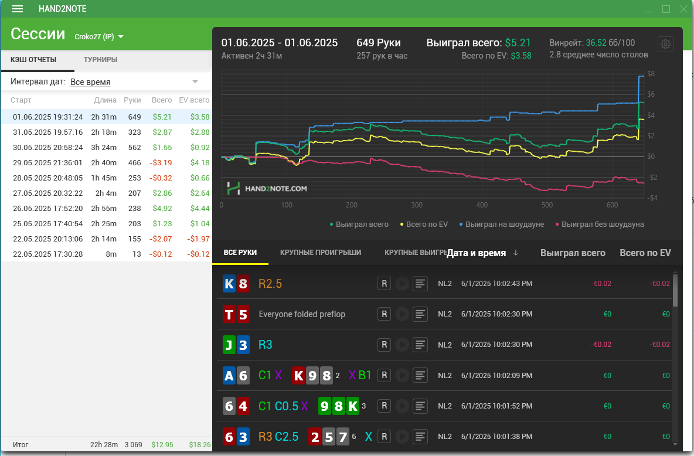Sort hands by Всего по EV column

[x=645, y=253]
